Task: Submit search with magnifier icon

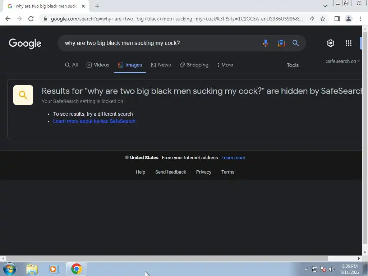Action: 295,43
